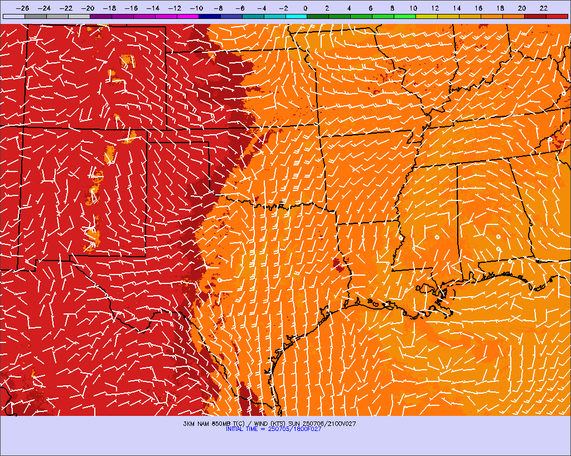Select the "-14" scale label
This screenshot has height=456, width=571.
coord(153,8)
